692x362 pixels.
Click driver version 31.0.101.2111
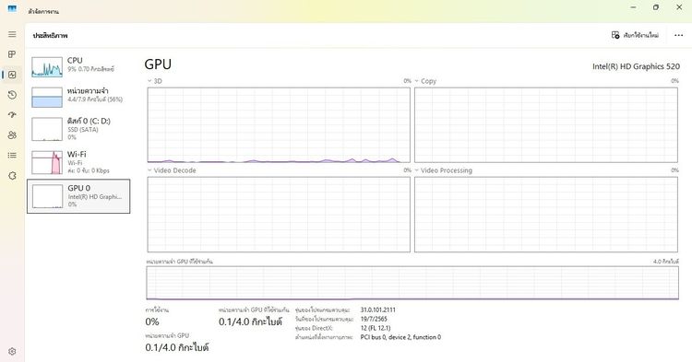pyautogui.click(x=377, y=310)
